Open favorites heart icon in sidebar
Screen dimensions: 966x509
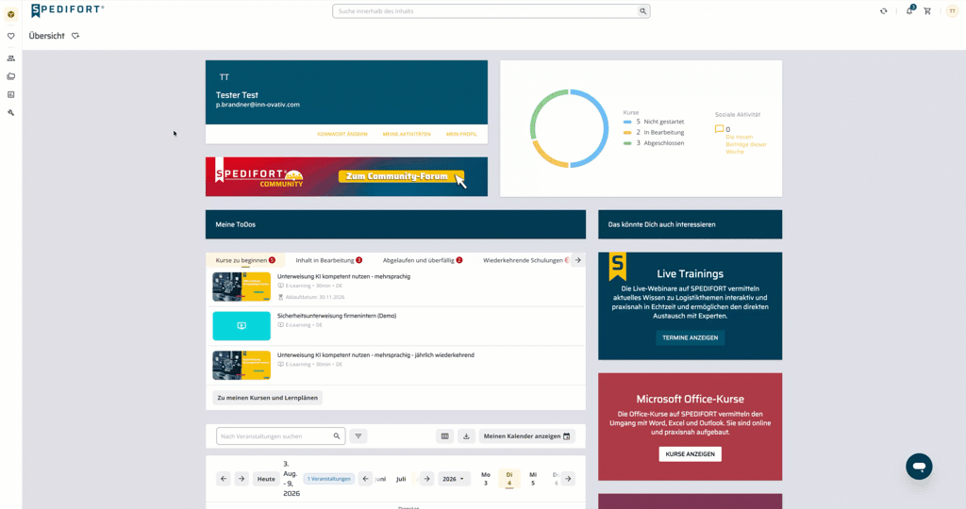(10, 36)
